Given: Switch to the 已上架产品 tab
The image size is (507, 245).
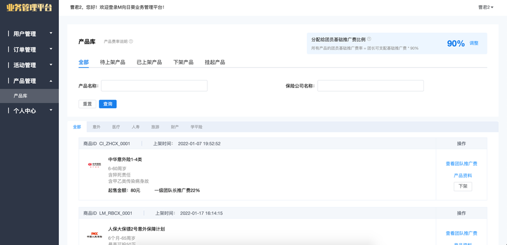Looking at the screenshot, I should (149, 62).
